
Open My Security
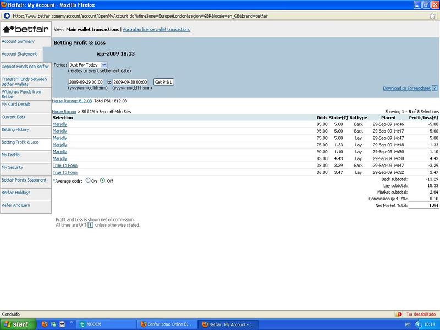[12, 167]
